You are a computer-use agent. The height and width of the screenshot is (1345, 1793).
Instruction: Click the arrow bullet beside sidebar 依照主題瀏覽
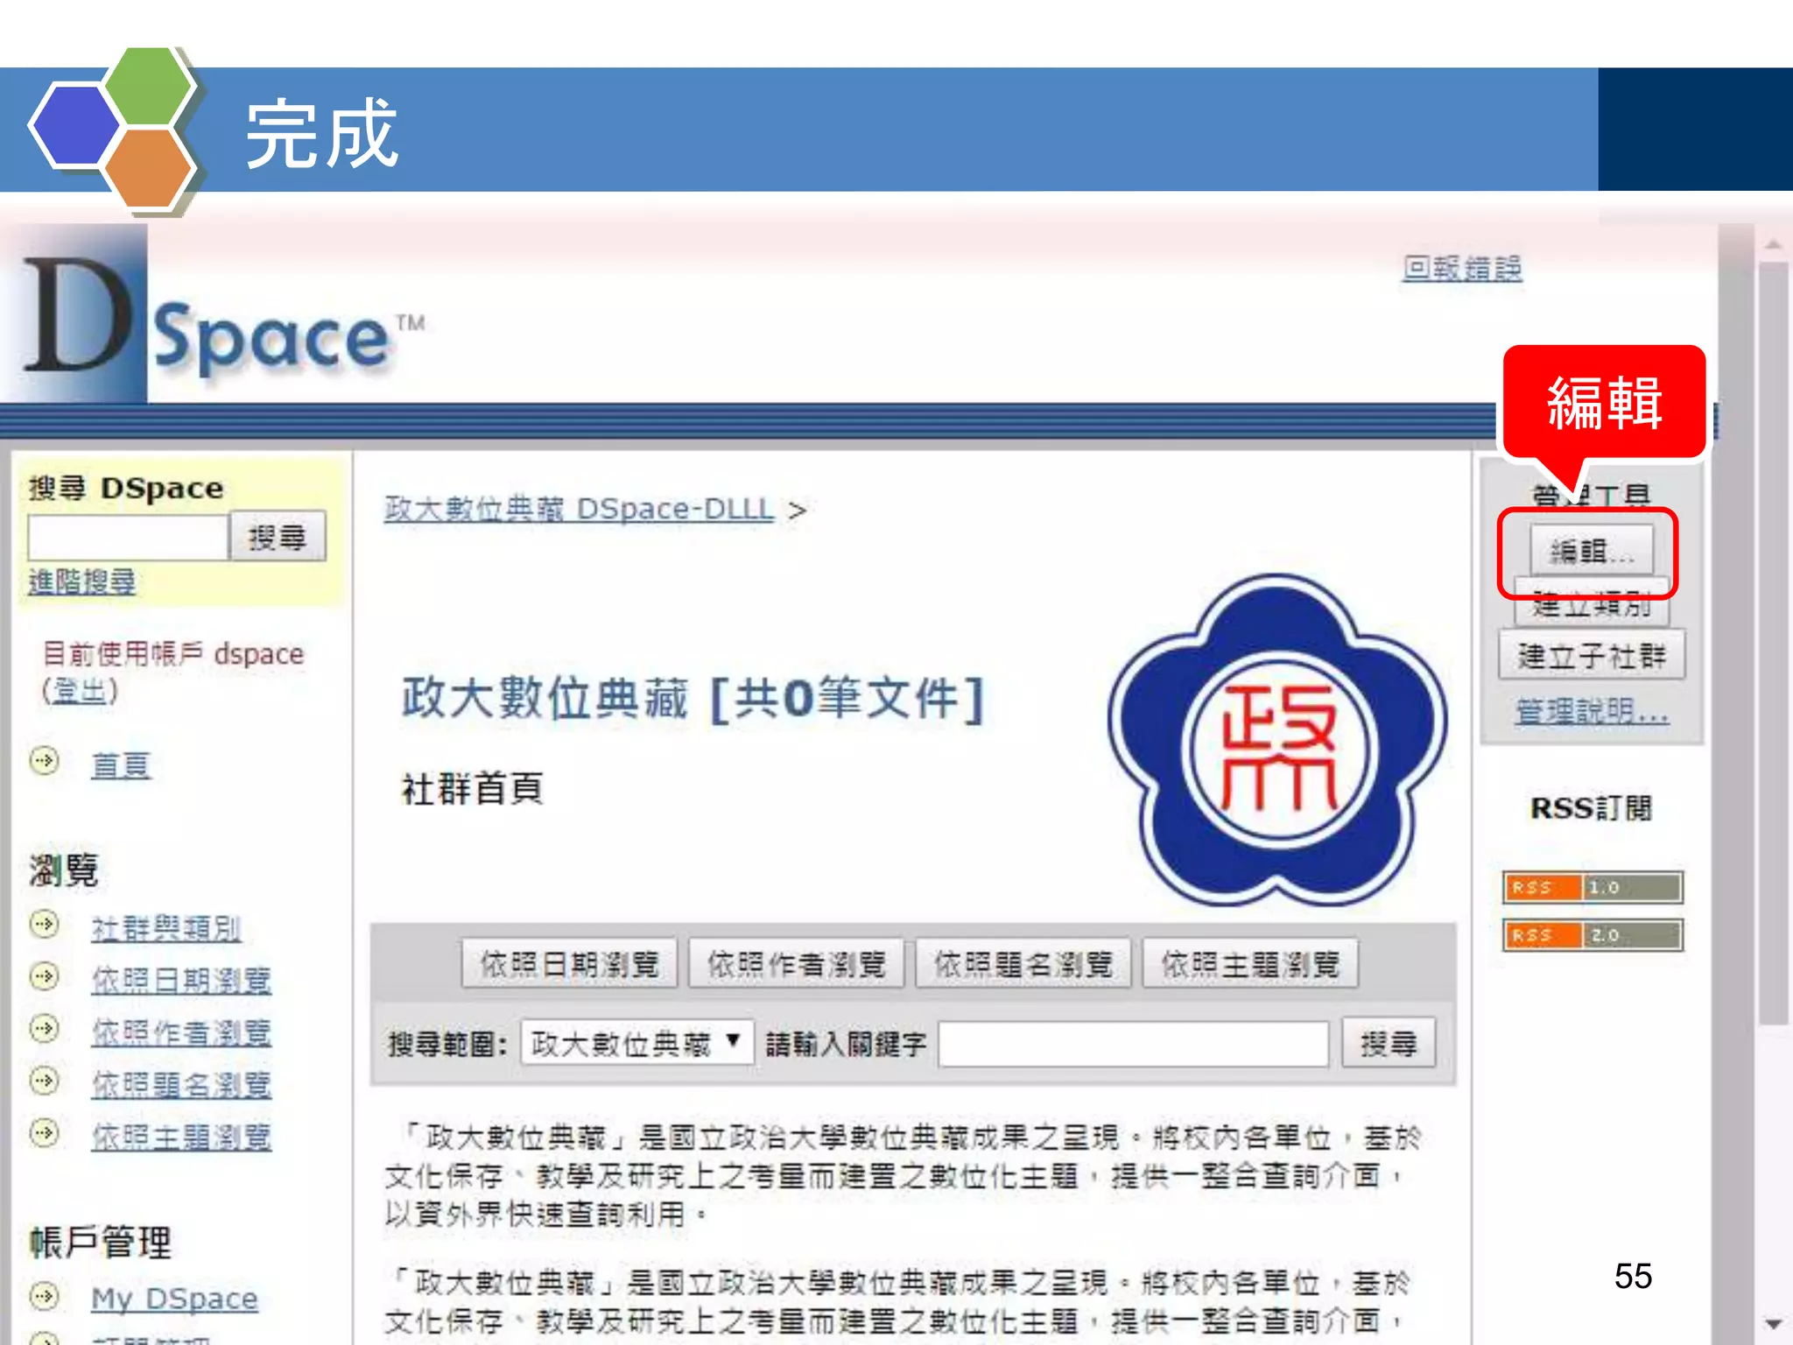coord(44,1132)
